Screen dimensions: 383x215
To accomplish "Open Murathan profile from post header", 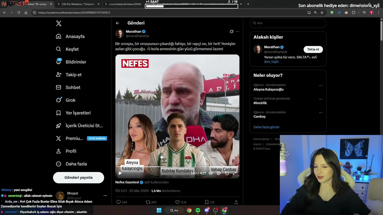I will coord(133,31).
